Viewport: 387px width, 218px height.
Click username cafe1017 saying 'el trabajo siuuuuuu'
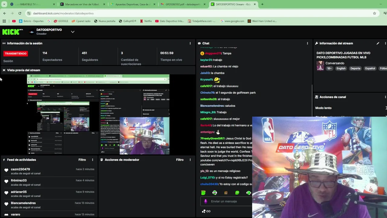tap(206, 86)
